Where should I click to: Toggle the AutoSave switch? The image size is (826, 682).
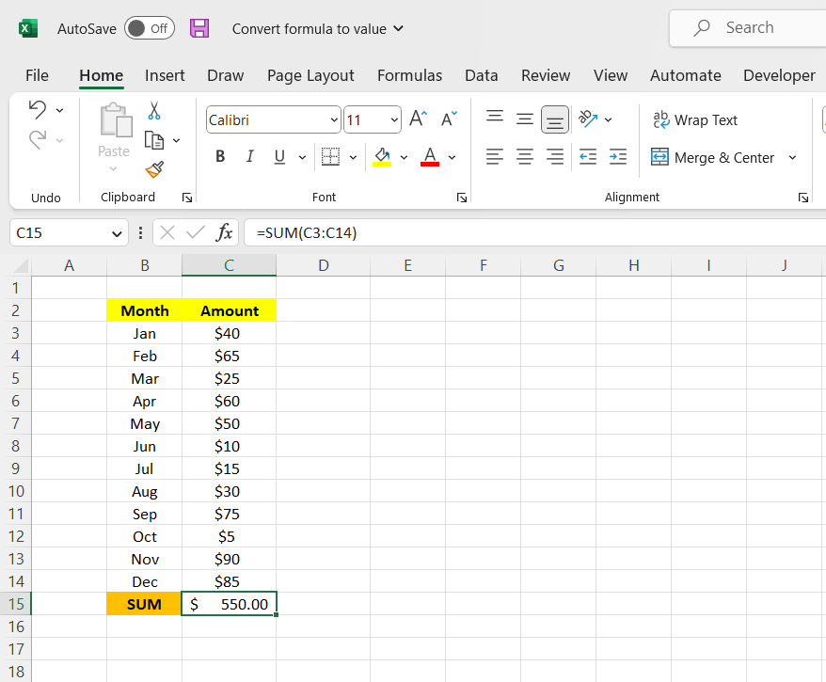(150, 28)
